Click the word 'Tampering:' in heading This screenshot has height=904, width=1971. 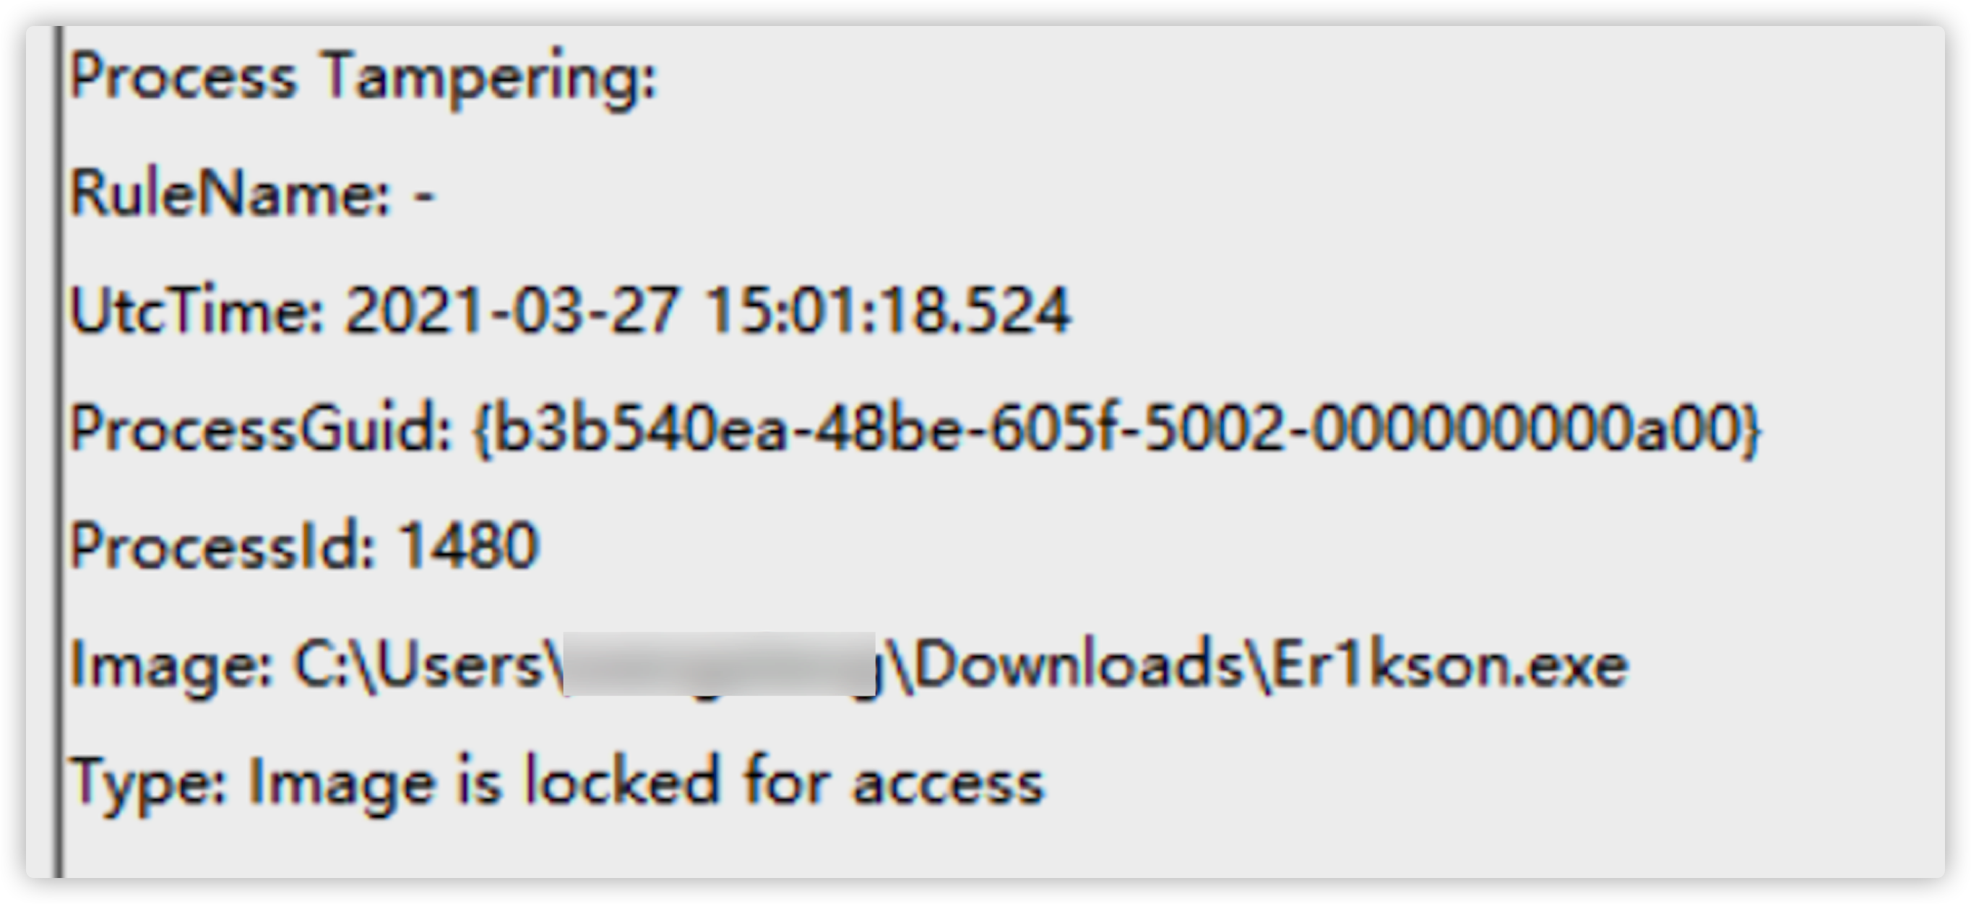pos(489,79)
